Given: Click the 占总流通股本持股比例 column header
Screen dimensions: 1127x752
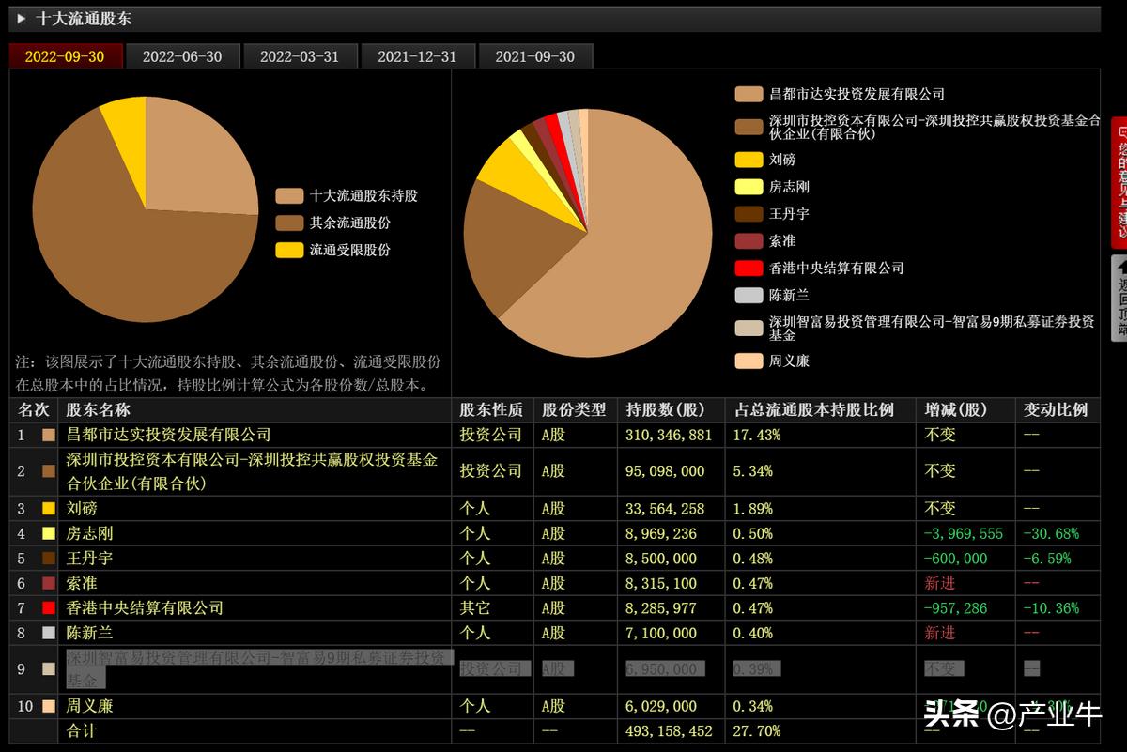Looking at the screenshot, I should pyautogui.click(x=813, y=410).
